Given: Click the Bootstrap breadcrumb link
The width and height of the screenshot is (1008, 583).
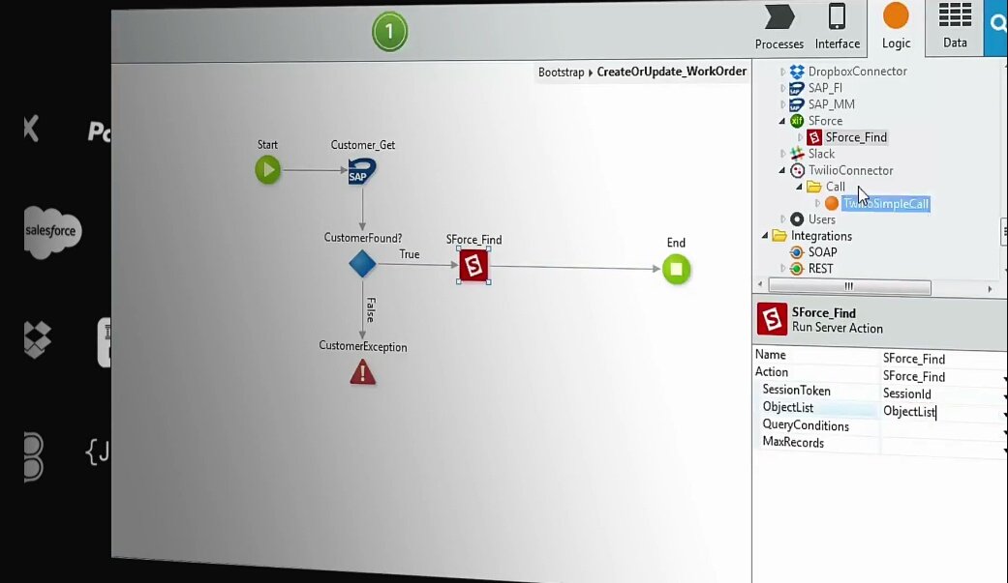Looking at the screenshot, I should [x=561, y=71].
